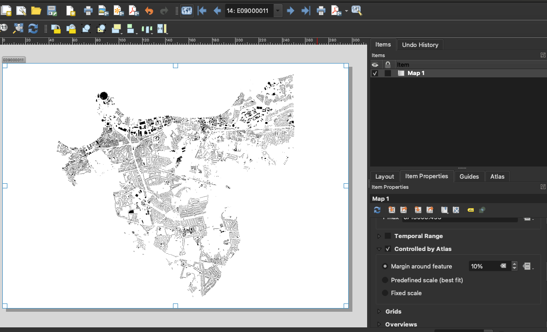Expand the Overviews section

coord(379,325)
